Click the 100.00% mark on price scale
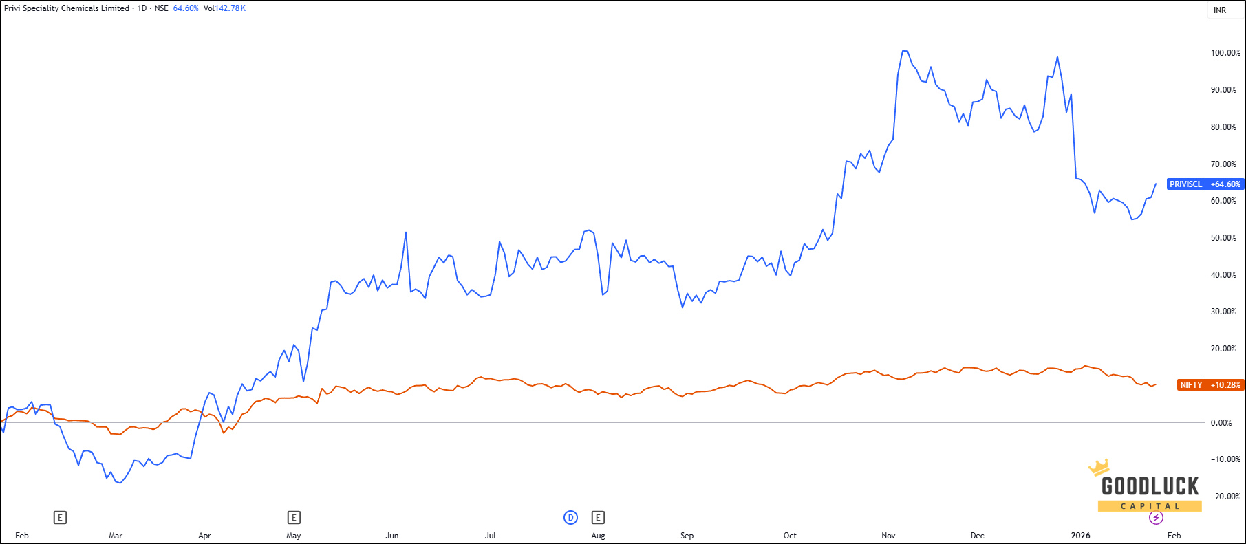The height and width of the screenshot is (544, 1246). tap(1225, 53)
